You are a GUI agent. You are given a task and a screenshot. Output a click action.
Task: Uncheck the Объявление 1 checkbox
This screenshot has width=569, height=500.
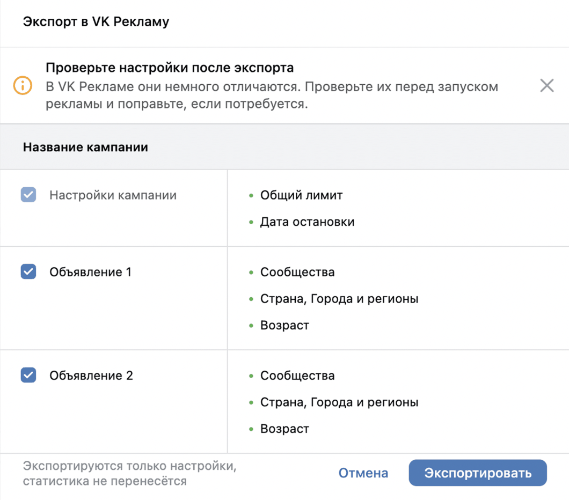(x=28, y=272)
